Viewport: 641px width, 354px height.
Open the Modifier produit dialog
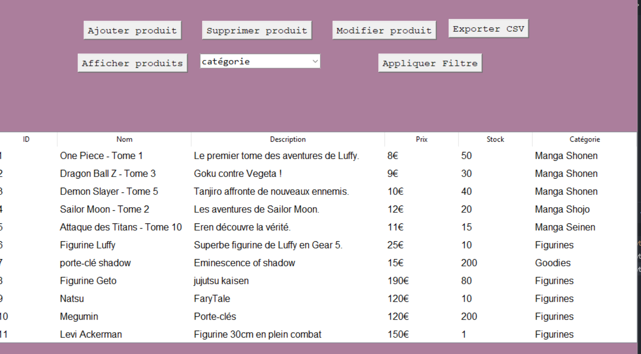[384, 30]
